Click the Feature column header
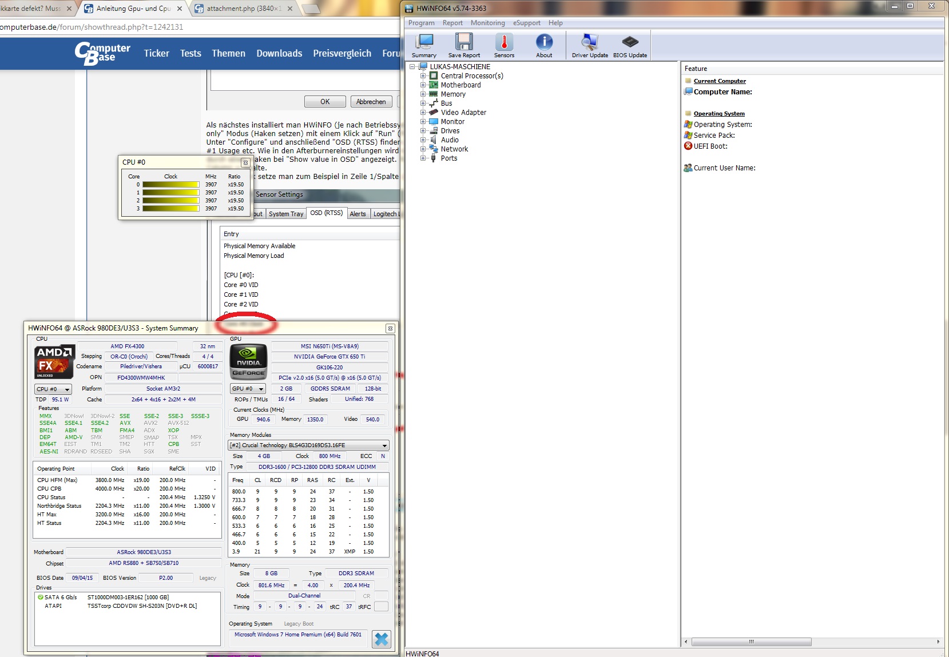This screenshot has width=949, height=657. click(696, 69)
